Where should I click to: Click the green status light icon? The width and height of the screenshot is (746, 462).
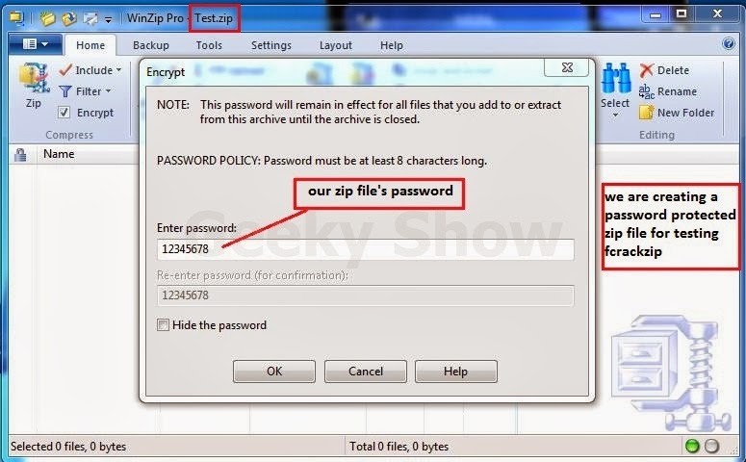tap(692, 446)
